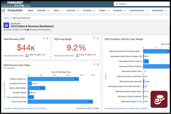Click the Harvest Path logo
The image size is (171, 114).
click(16, 4)
